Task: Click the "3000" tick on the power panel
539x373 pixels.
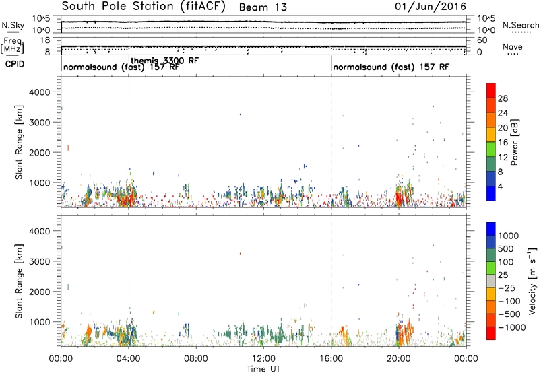Action: [x=39, y=123]
